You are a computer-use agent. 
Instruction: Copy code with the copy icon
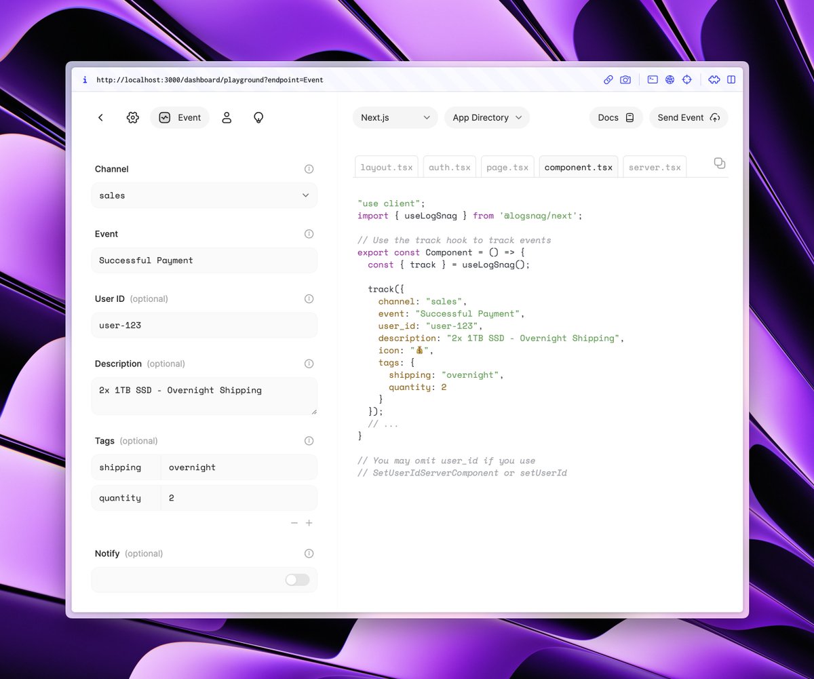coord(720,163)
